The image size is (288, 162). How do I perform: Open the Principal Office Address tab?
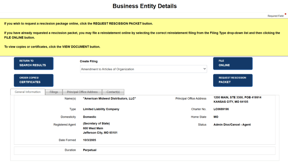(82, 92)
